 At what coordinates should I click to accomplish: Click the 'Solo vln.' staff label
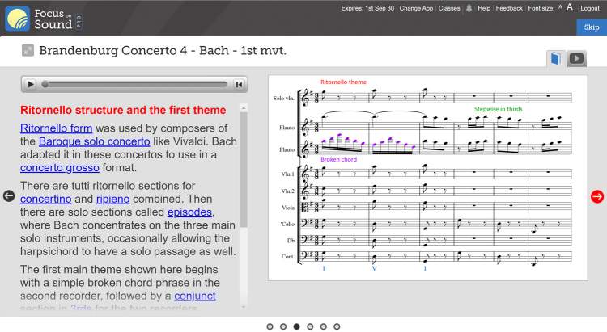283,99
